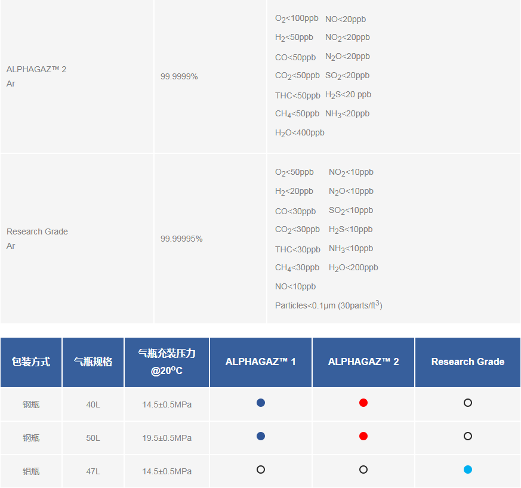Image resolution: width=521 pixels, height=488 pixels.
Task: Click the Research Grade column header
Action: tap(468, 362)
